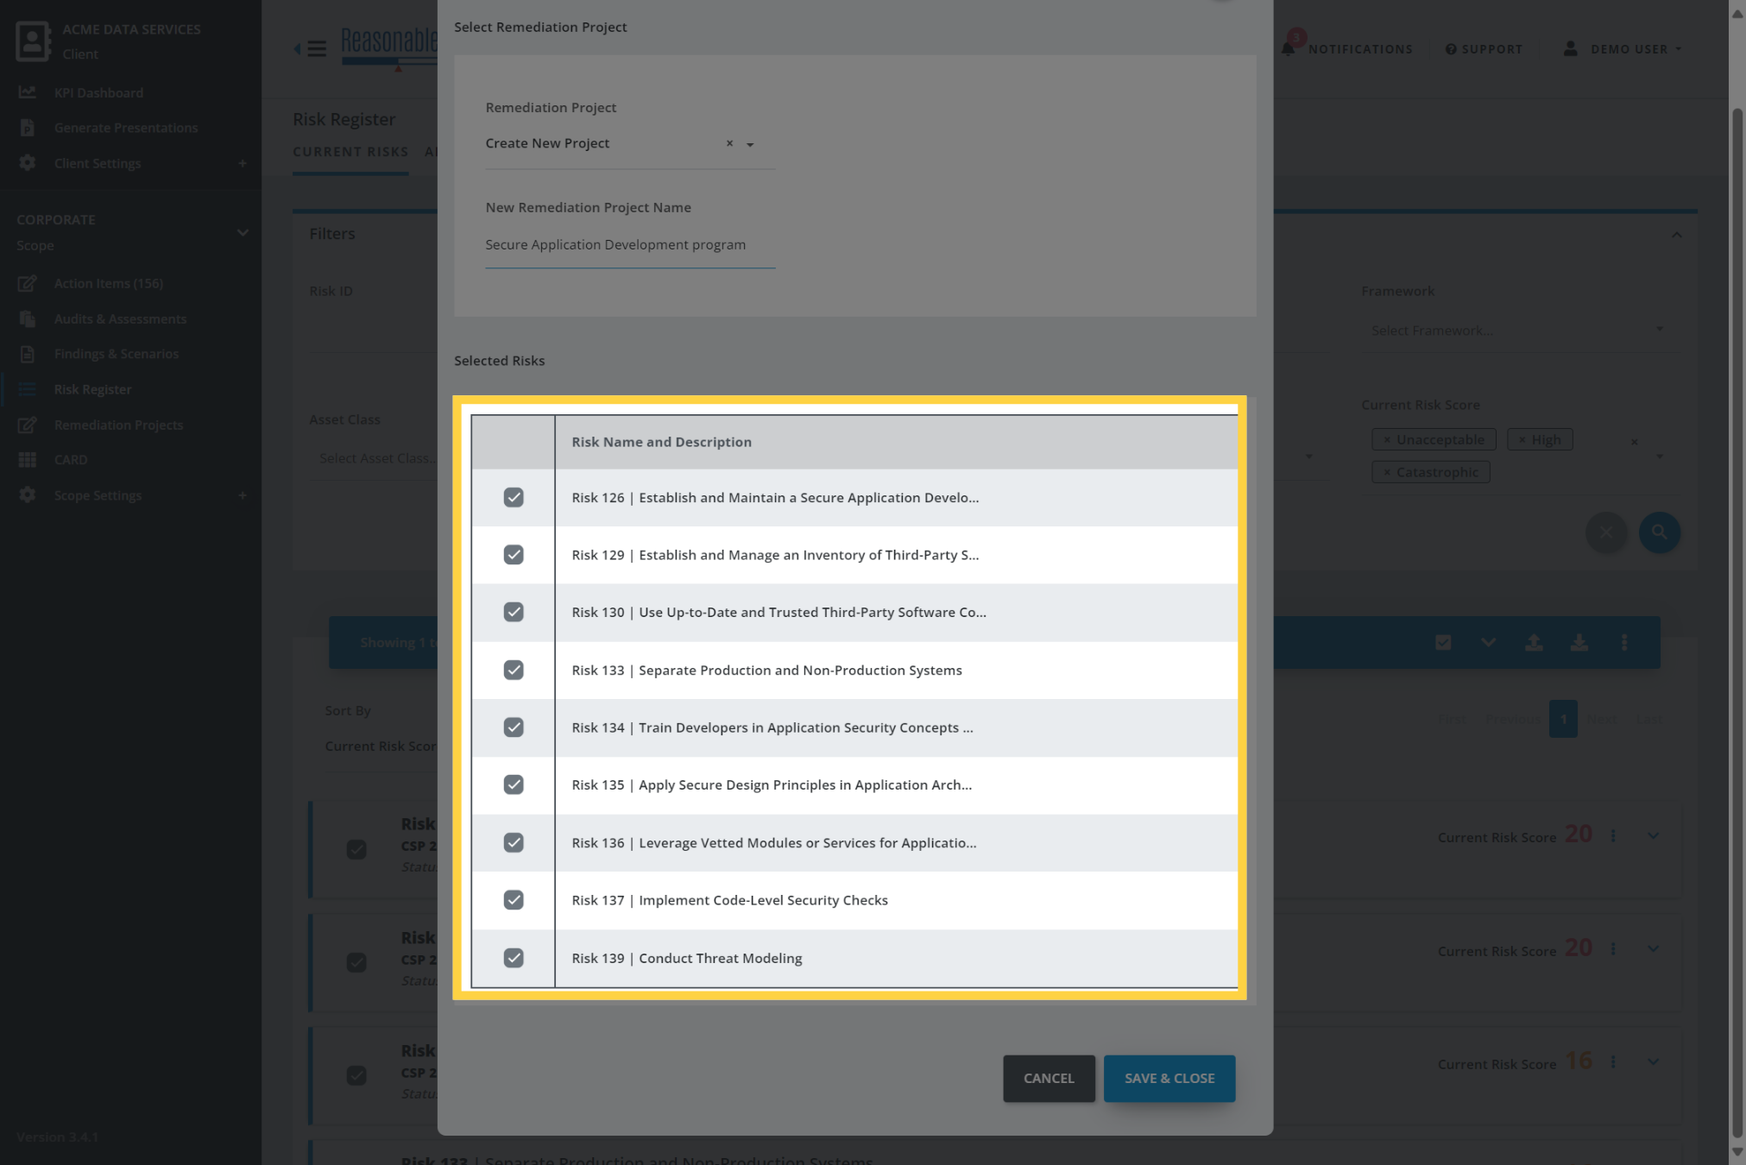Screen dimensions: 1746x1165
Task: Select Risk Register in the sidebar
Action: (92, 389)
